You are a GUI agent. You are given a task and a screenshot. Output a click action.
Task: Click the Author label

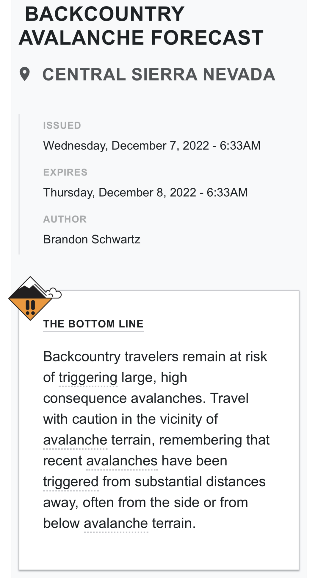65,219
